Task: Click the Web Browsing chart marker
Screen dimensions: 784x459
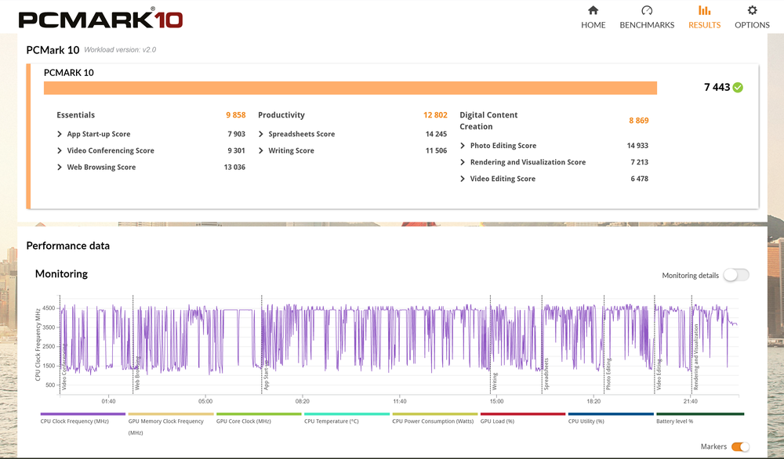Action: coord(137,373)
